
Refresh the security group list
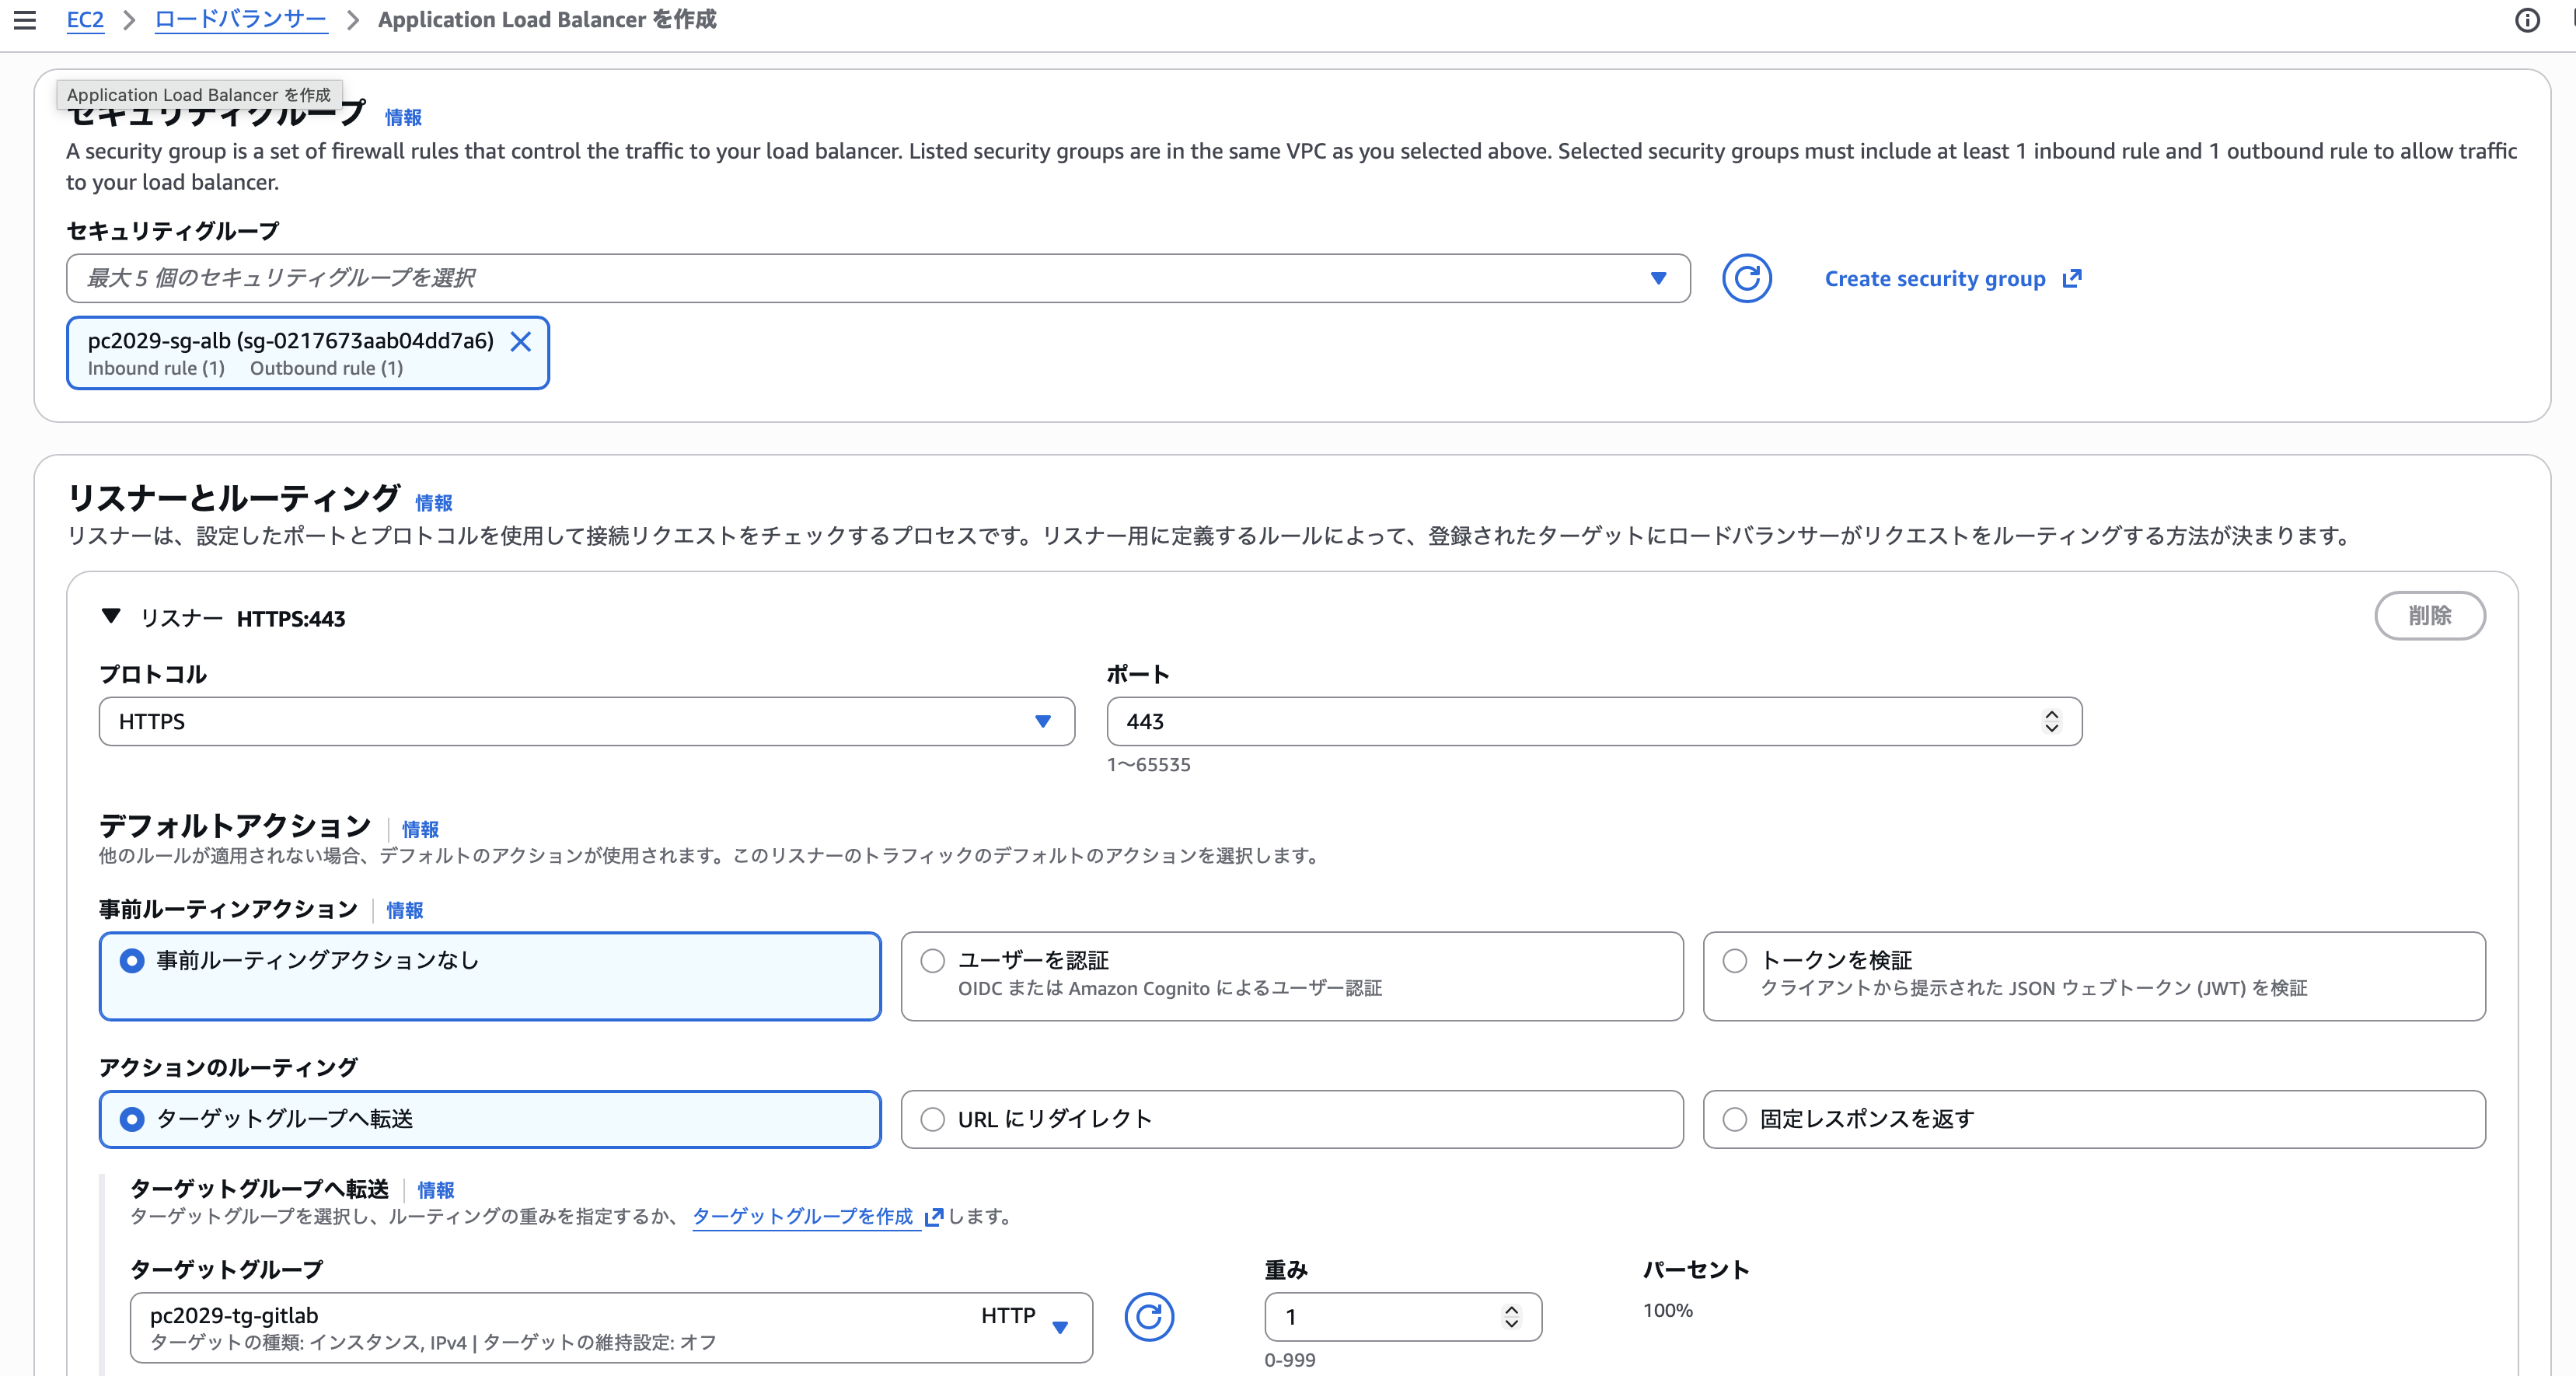tap(1747, 278)
